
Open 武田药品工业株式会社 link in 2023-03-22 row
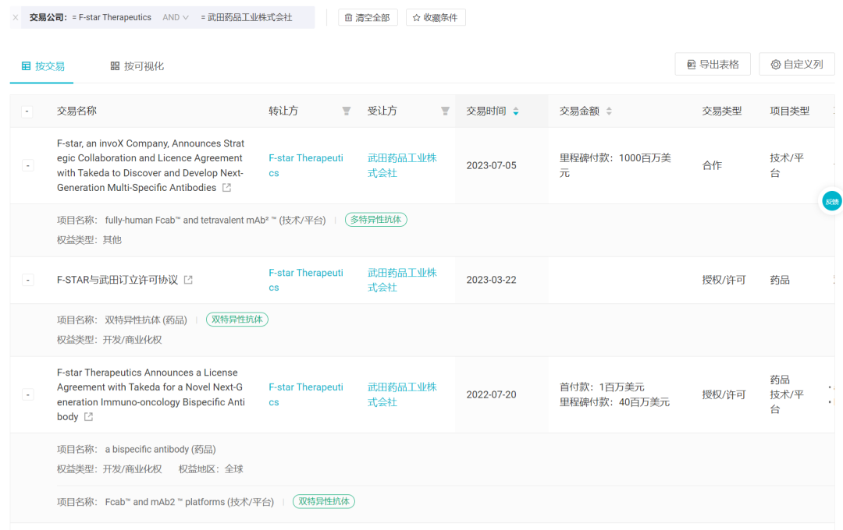402,280
